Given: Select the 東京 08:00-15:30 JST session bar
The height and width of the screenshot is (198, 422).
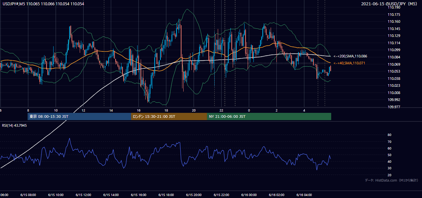Looking at the screenshot, I should (79, 116).
